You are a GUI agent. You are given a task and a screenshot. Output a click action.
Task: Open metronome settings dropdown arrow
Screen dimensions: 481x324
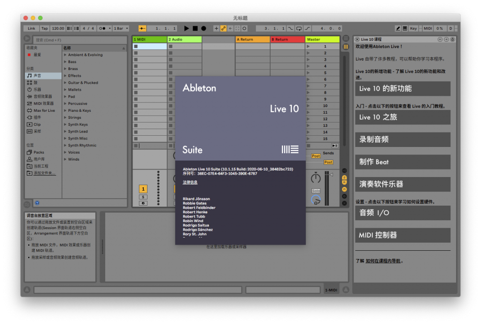[x=109, y=28]
